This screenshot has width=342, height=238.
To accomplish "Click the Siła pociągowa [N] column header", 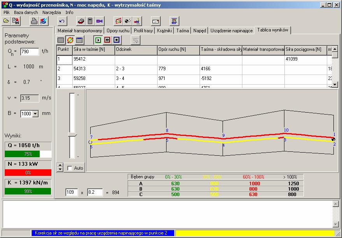I will coord(306,50).
